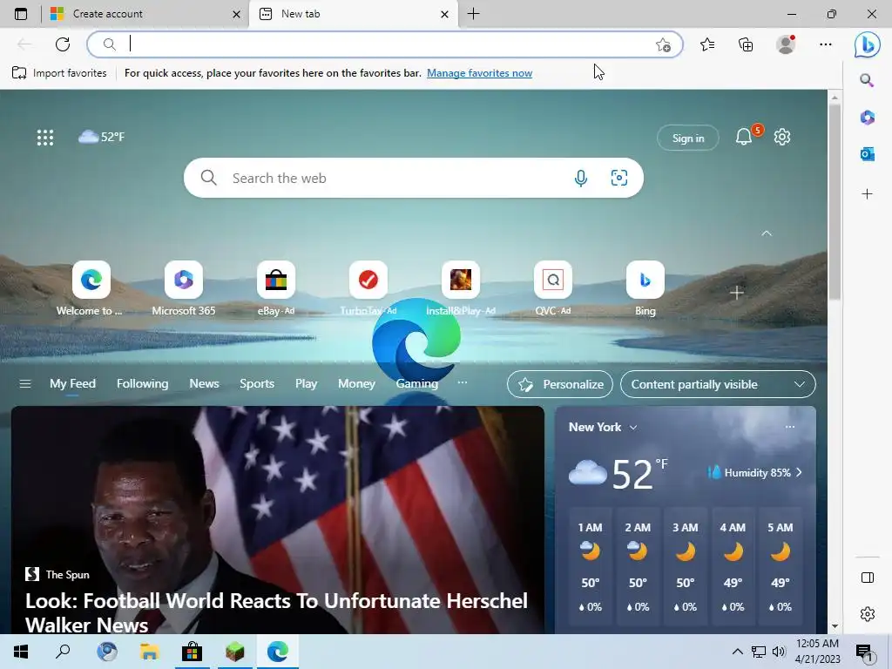Refresh the page with reload icon
The image size is (892, 669).
(63, 44)
